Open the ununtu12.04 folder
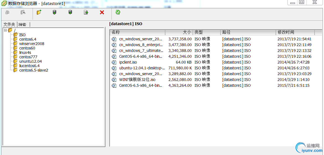This screenshot has height=155, width=324. click(x=30, y=61)
